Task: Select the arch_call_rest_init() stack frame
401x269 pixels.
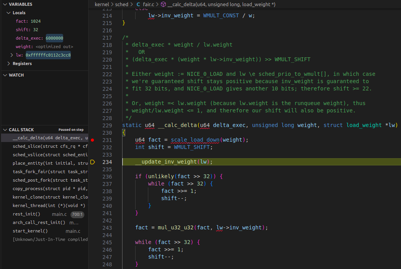Action: click(x=45, y=222)
